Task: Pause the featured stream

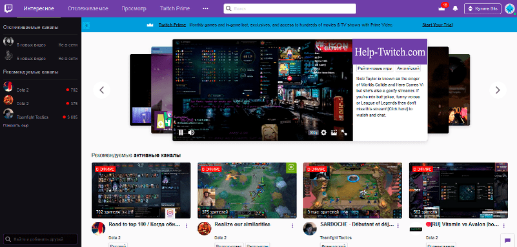Action: (x=181, y=132)
